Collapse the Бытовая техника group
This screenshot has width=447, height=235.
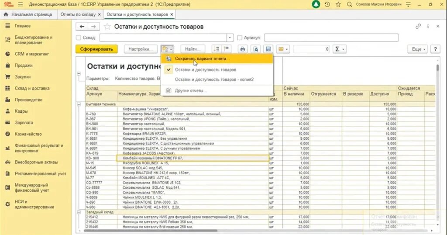coord(79,104)
